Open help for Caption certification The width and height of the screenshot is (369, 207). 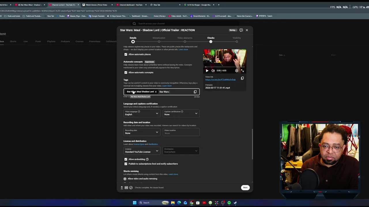[x=182, y=112]
